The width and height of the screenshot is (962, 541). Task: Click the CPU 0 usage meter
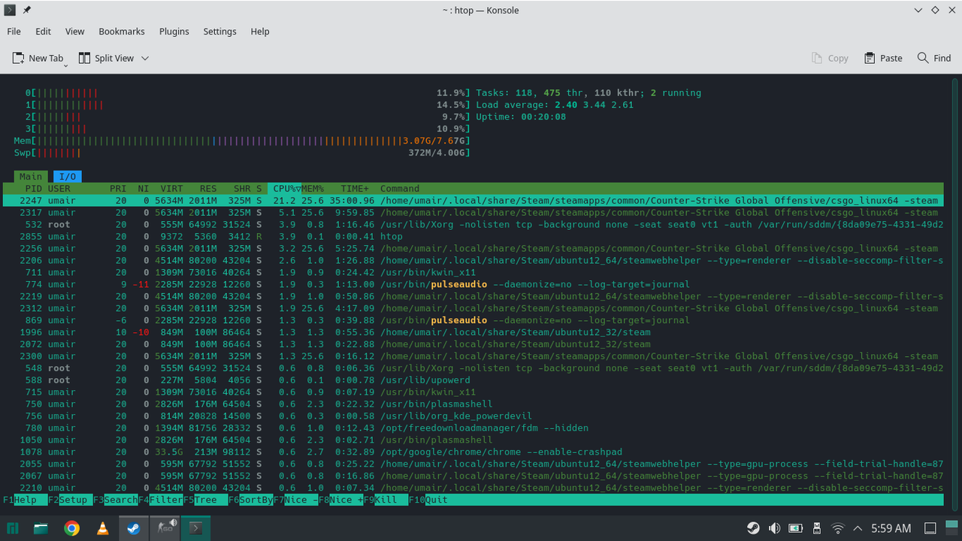click(x=248, y=93)
